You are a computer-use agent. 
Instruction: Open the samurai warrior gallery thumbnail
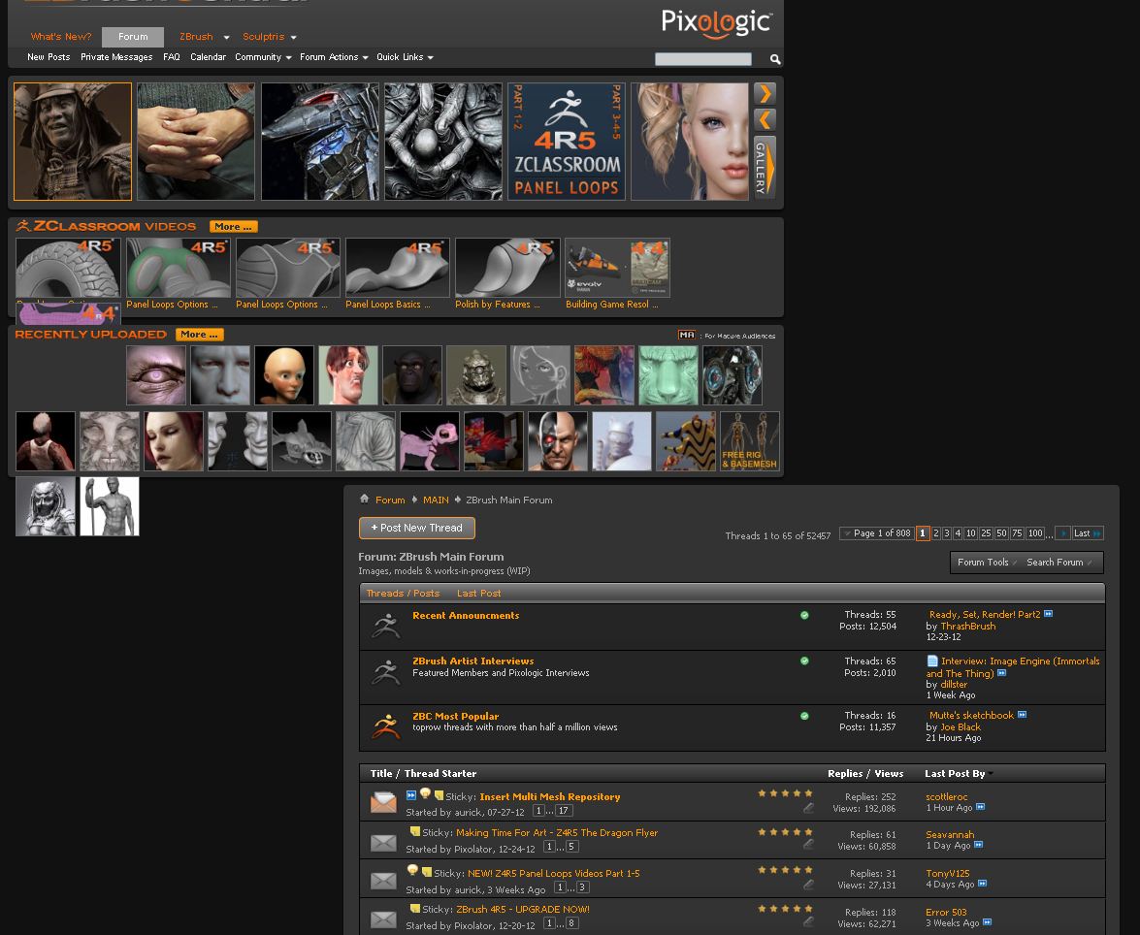tap(73, 141)
